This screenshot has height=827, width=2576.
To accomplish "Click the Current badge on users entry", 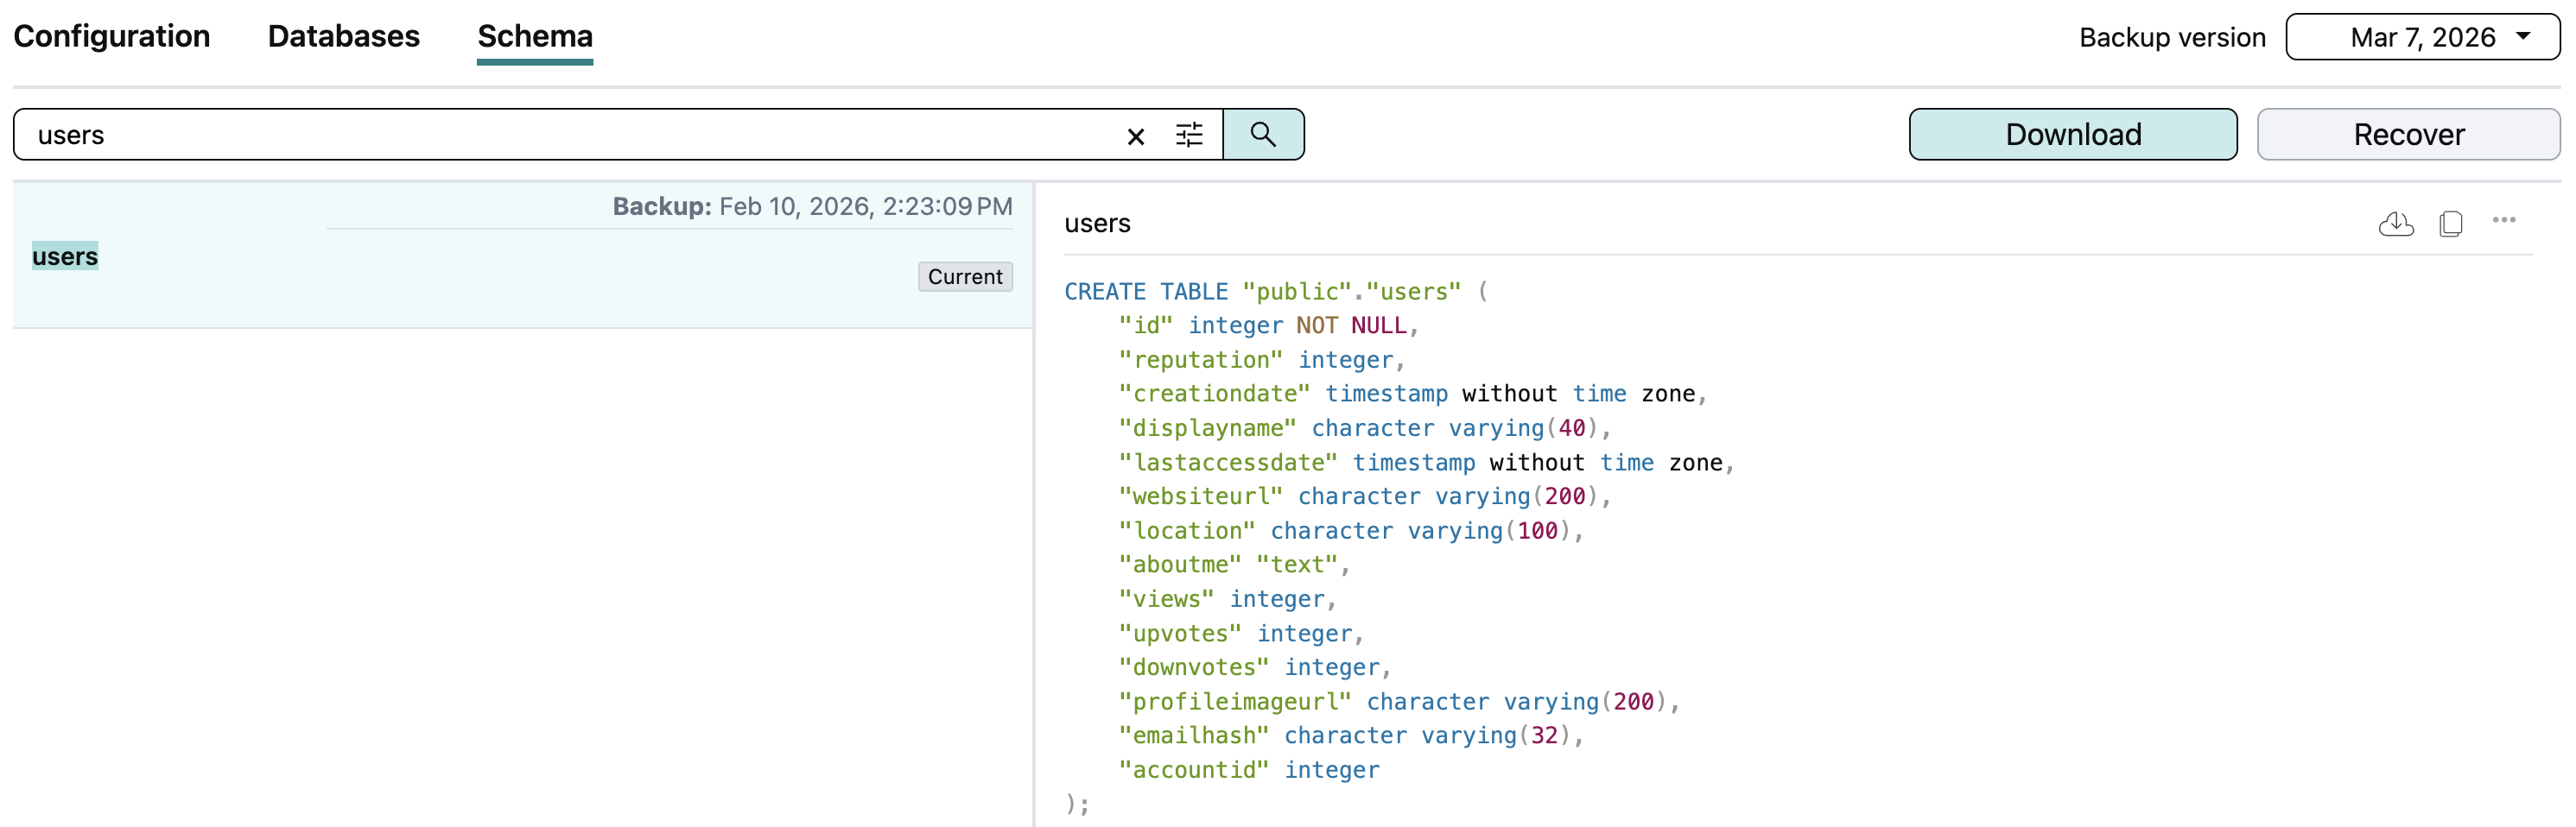I will click(x=964, y=276).
